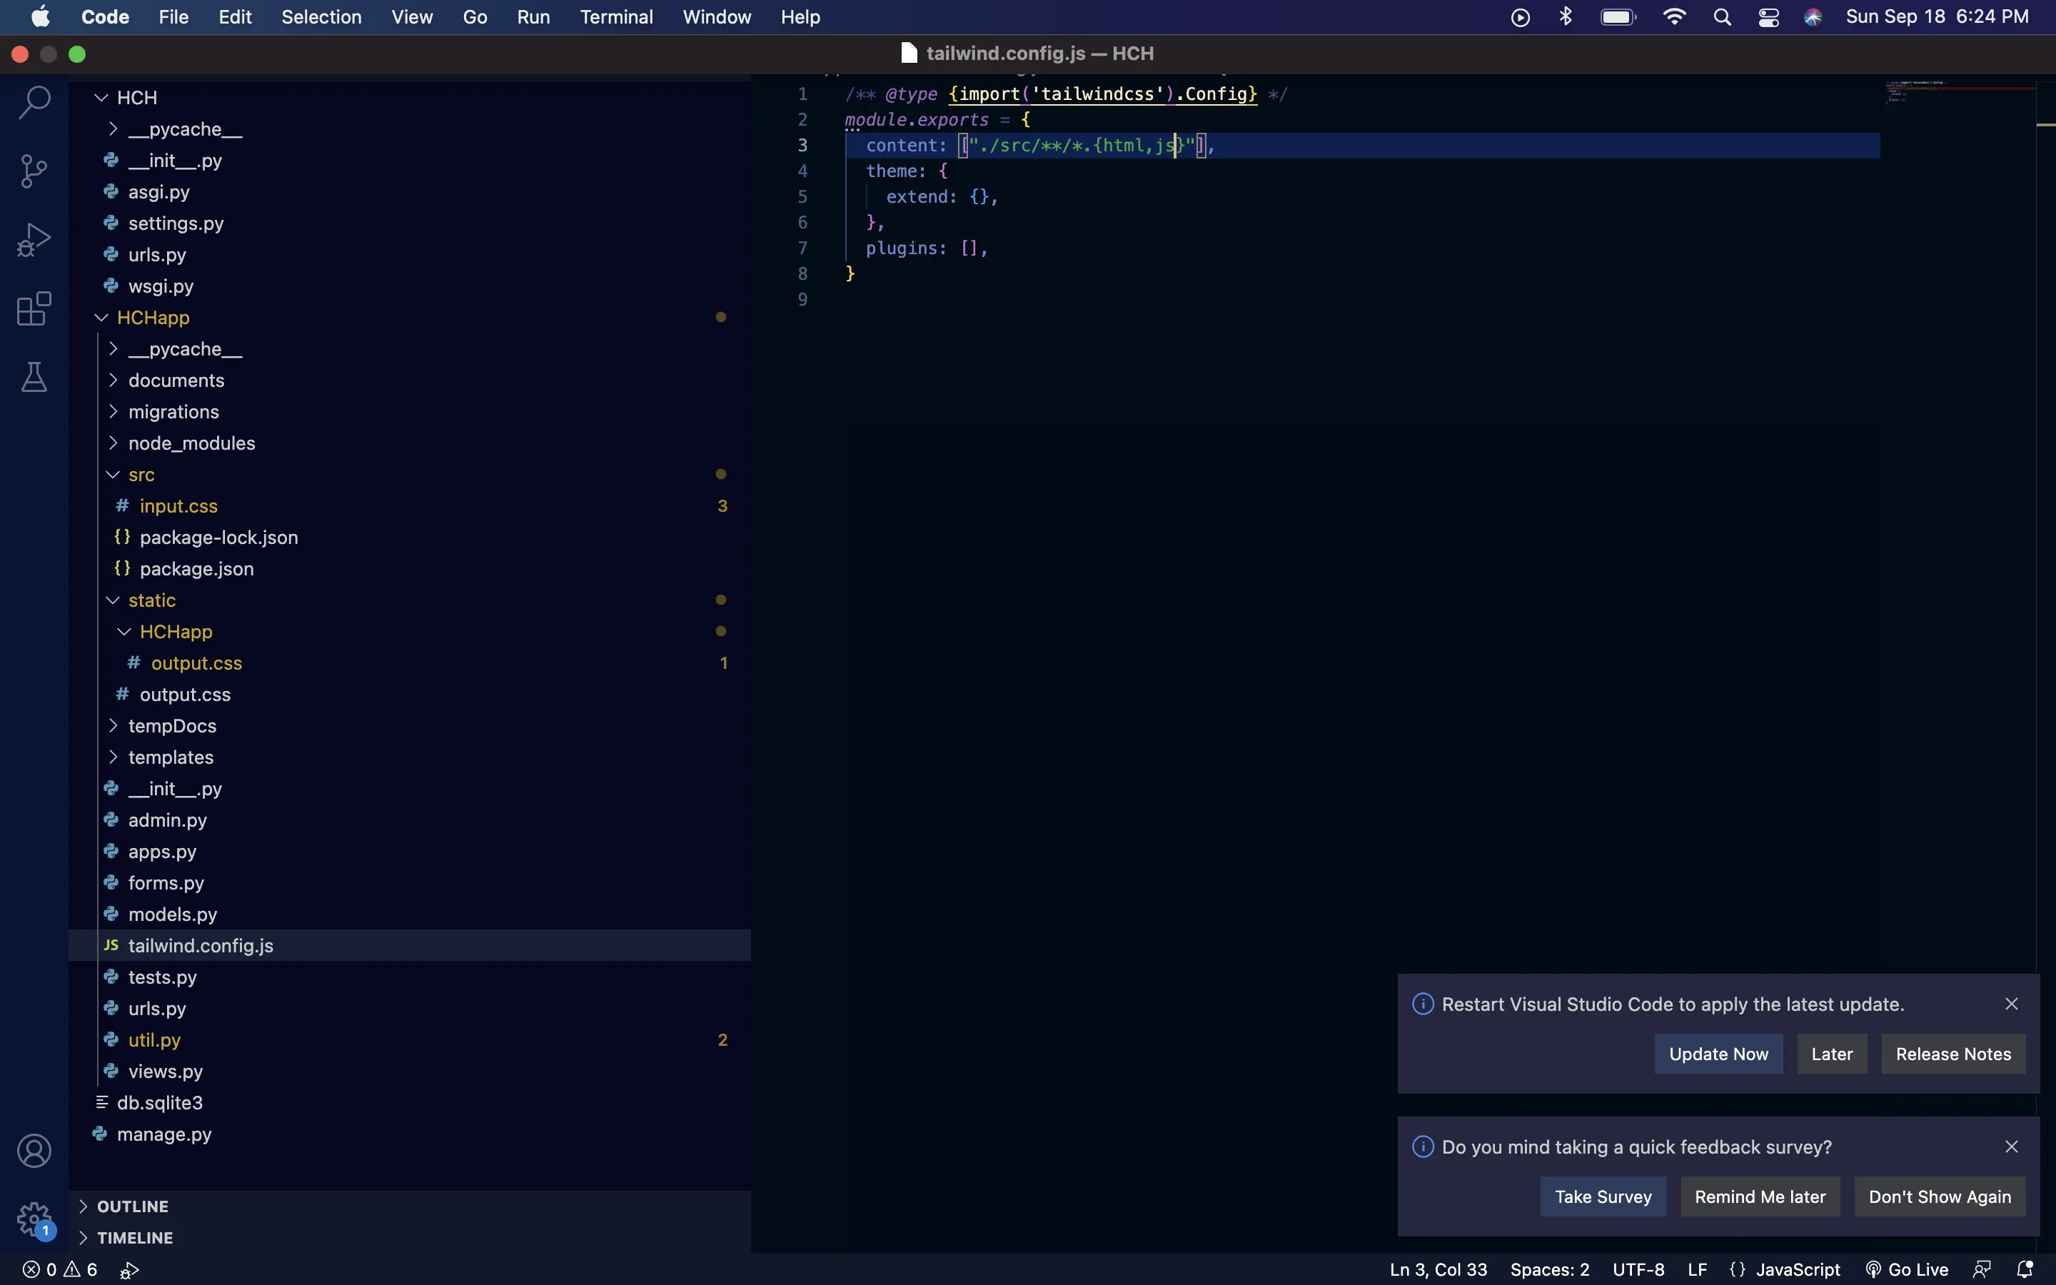The width and height of the screenshot is (2056, 1285).
Task: Click the notifications bell in status bar
Action: (2025, 1269)
